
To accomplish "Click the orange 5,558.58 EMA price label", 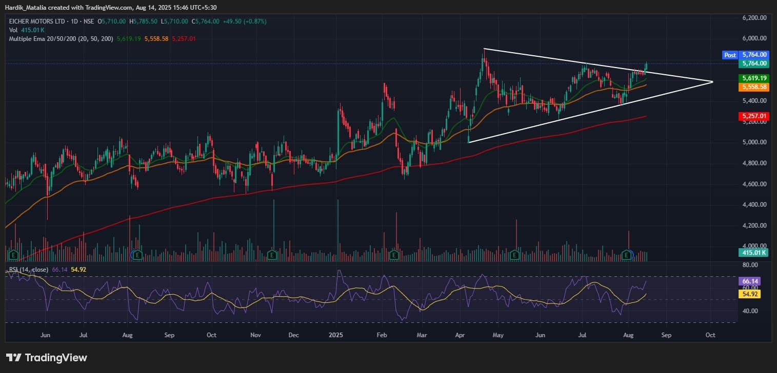I will click(753, 87).
